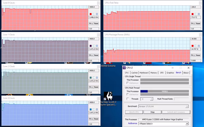
Task: Open the CPU-Z title bar icon menu
Action: [x=124, y=68]
